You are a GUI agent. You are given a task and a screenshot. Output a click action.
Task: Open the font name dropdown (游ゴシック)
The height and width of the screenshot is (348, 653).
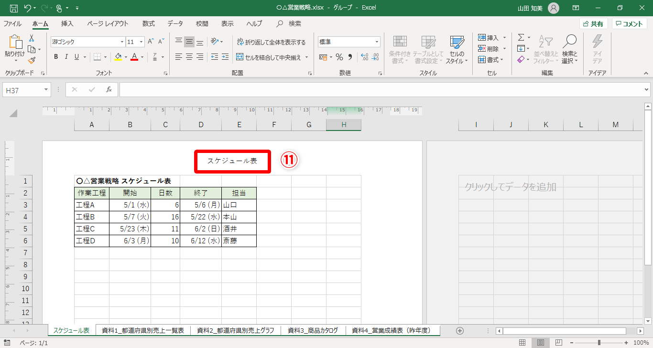tap(122, 42)
